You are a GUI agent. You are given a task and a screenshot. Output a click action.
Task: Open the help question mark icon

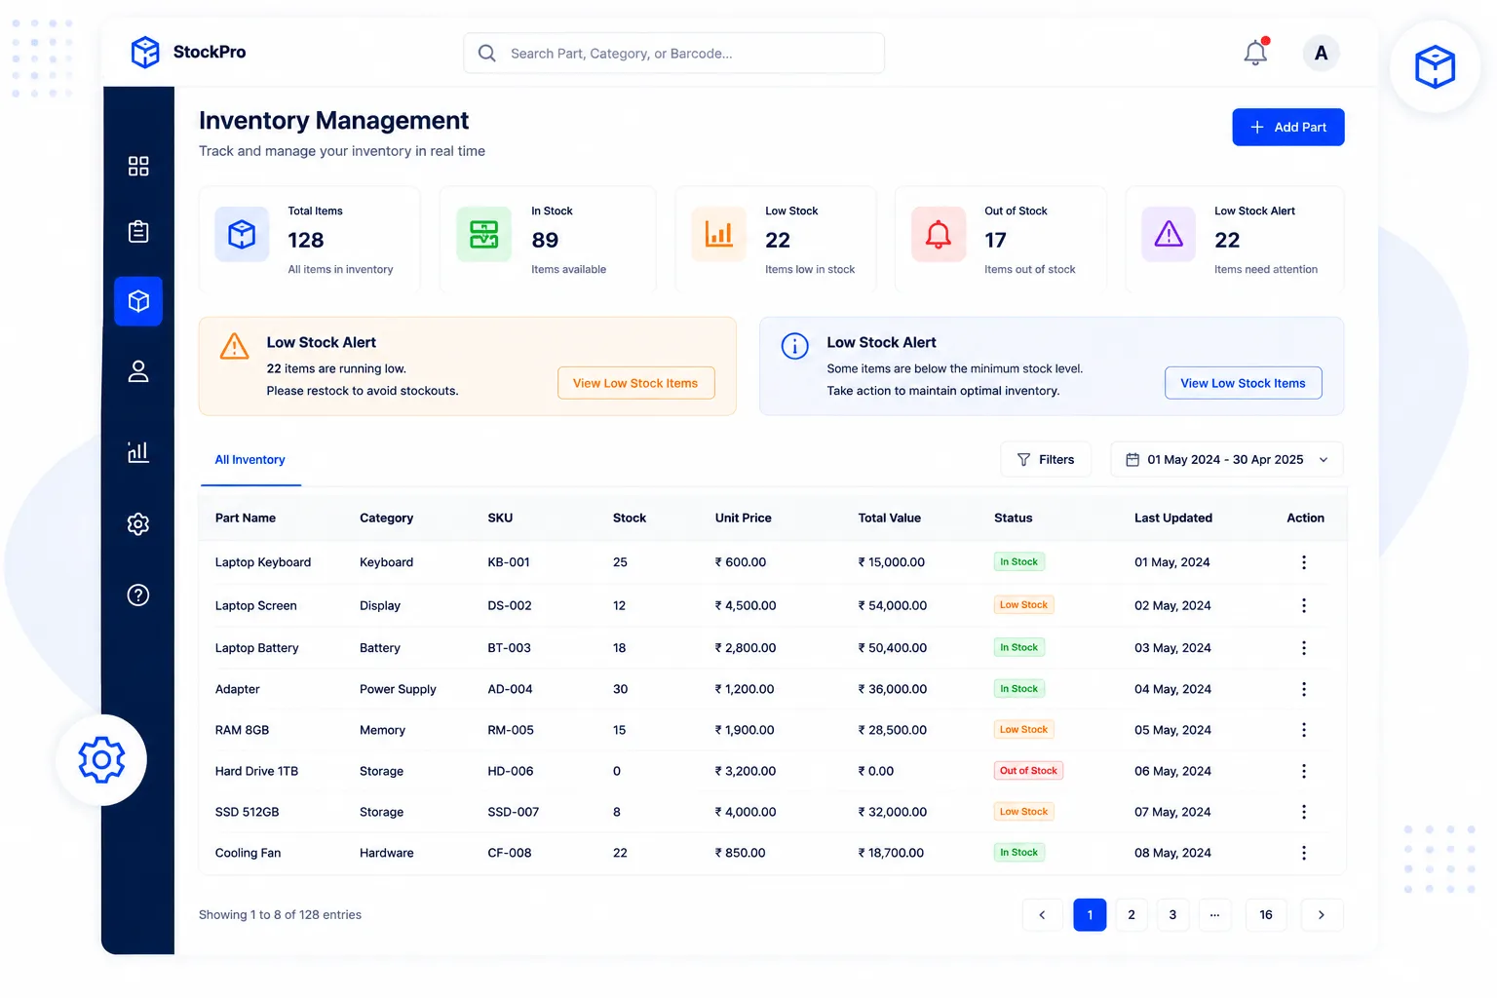pyautogui.click(x=138, y=595)
